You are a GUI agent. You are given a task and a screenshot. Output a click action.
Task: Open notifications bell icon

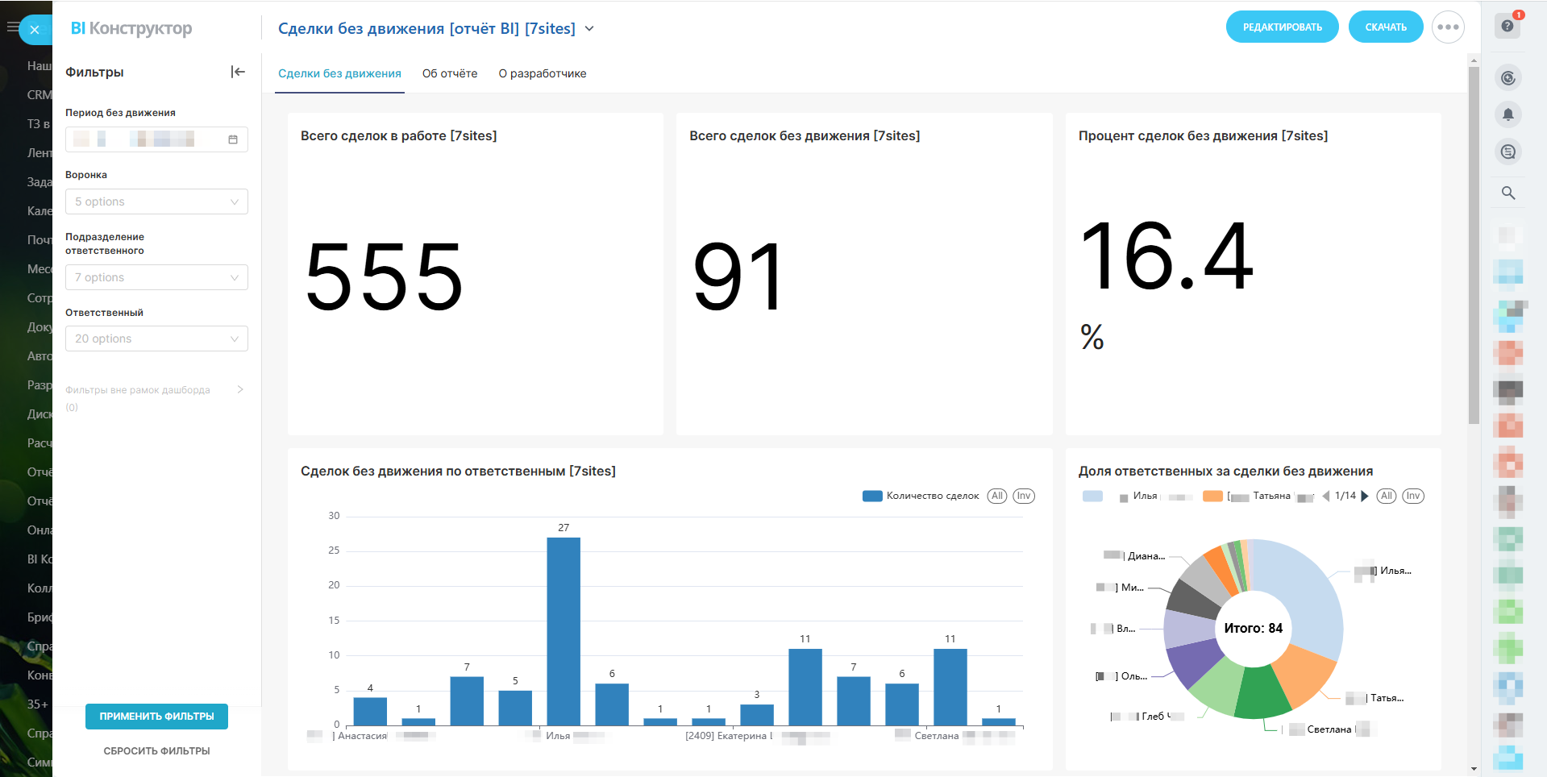click(x=1507, y=114)
